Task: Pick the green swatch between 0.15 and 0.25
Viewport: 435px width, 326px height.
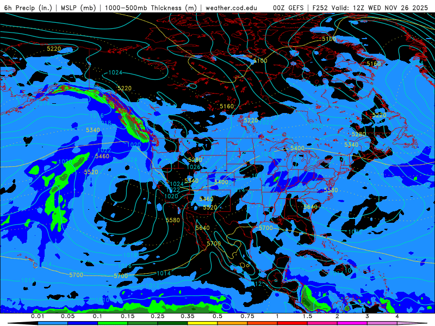Action: [142, 323]
